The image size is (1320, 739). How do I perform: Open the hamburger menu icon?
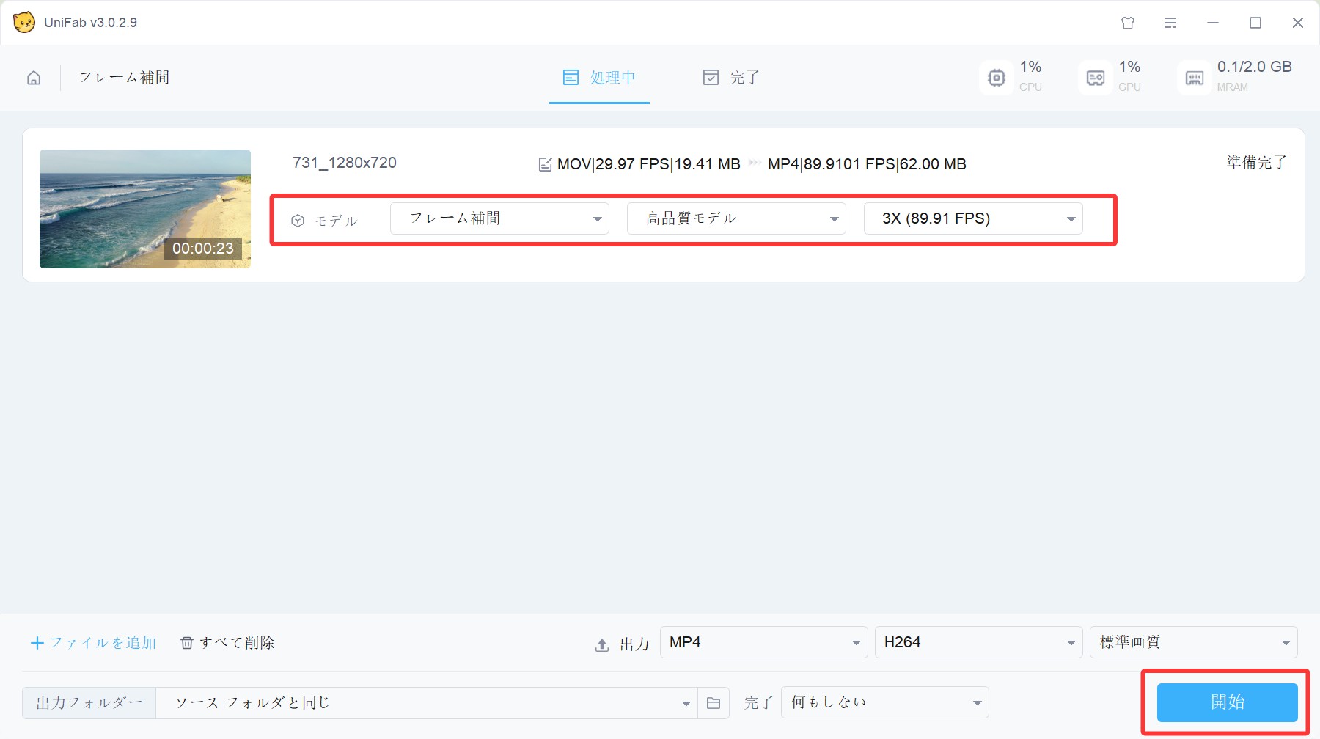(x=1170, y=23)
